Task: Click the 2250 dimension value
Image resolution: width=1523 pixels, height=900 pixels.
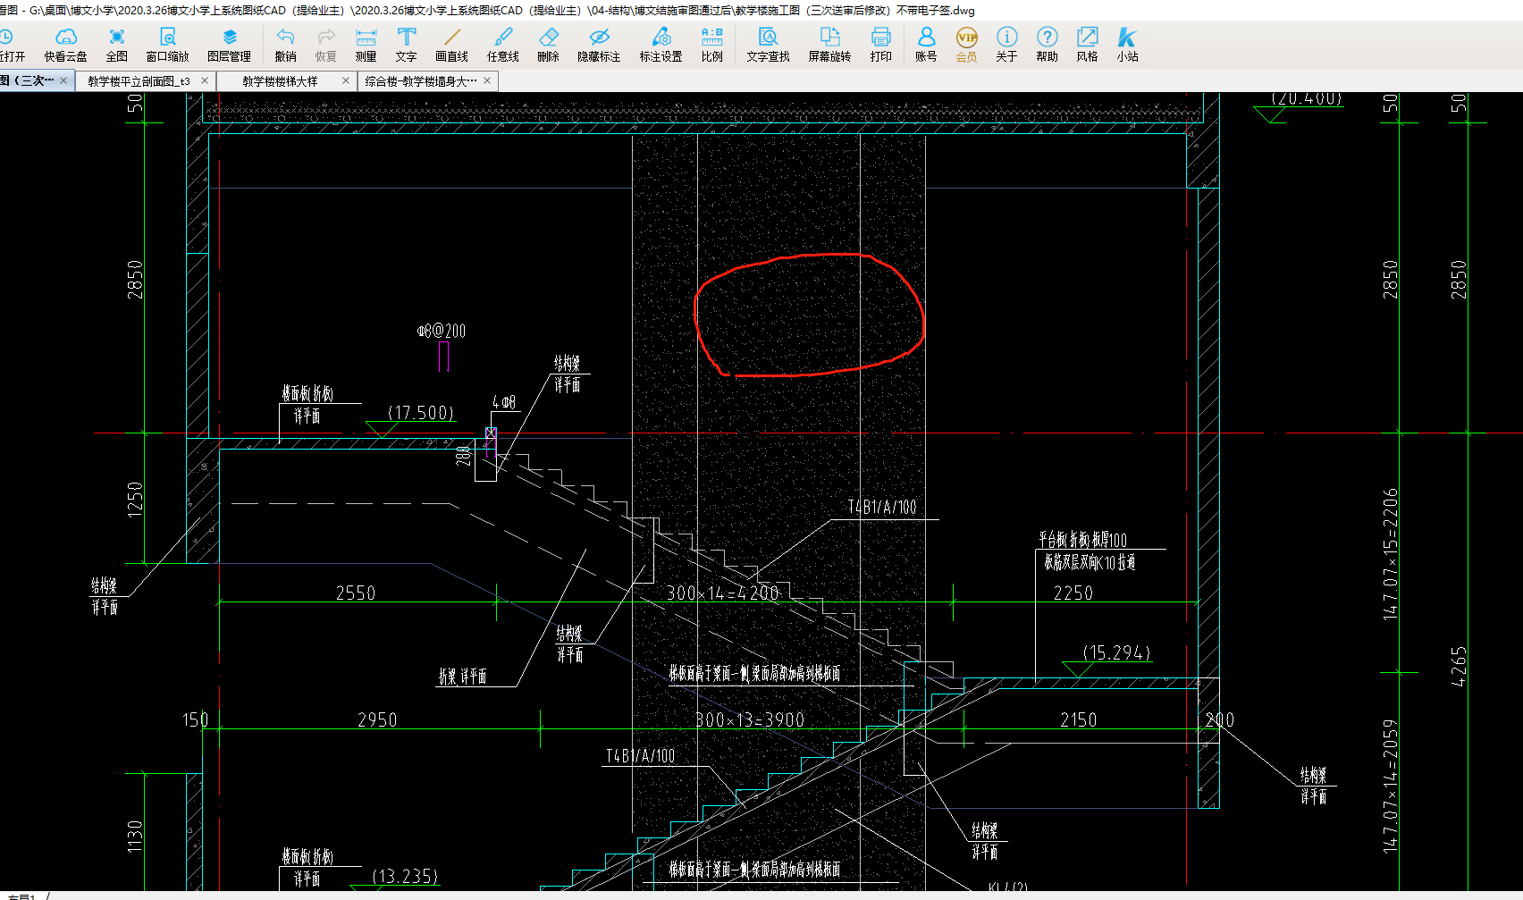Action: pyautogui.click(x=1073, y=593)
